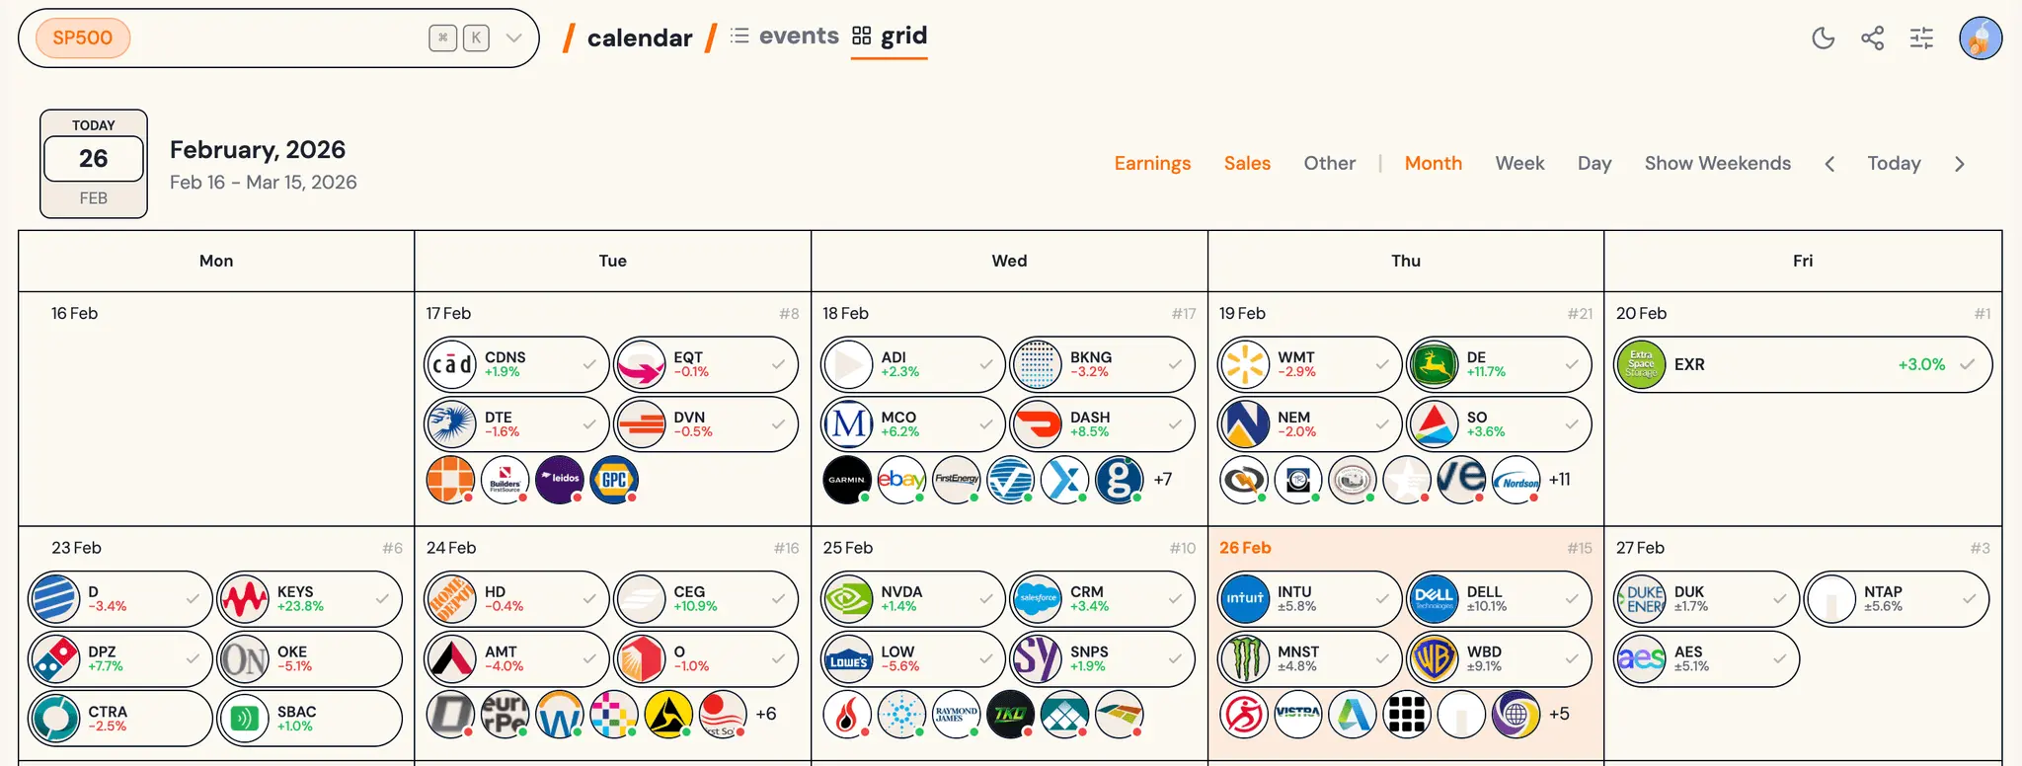Open the user profile avatar
The height and width of the screenshot is (766, 2022).
(x=1981, y=38)
